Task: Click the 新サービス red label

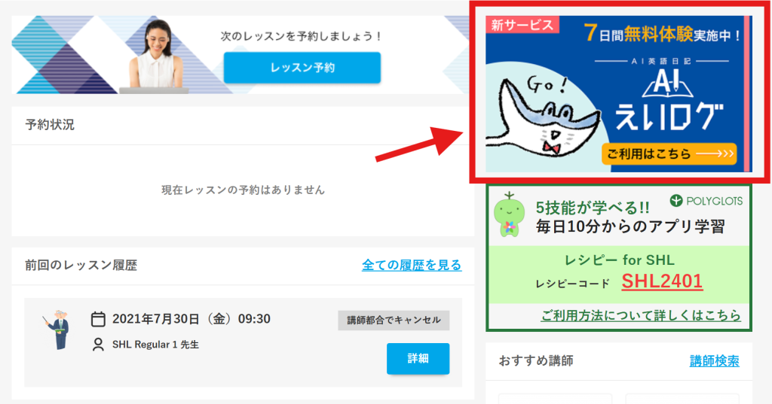Action: [522, 25]
